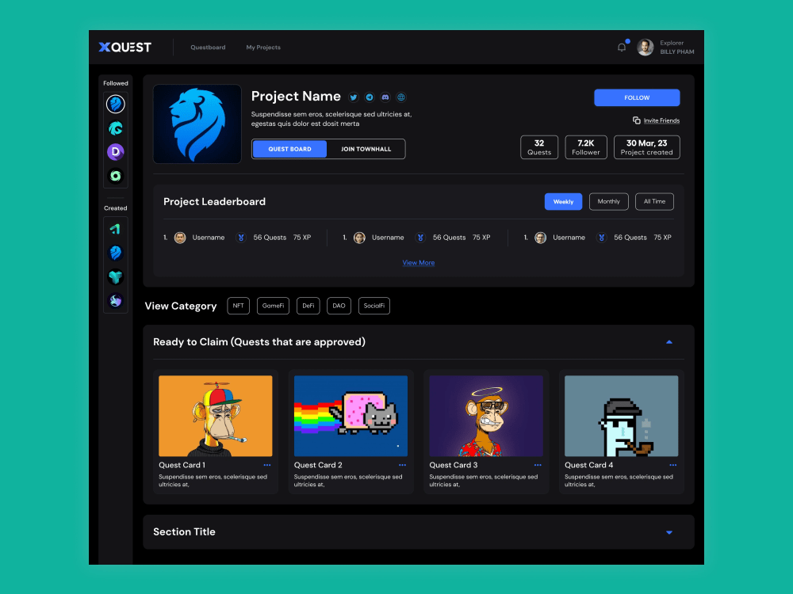
Task: Select the first followed project in sidebar
Action: pyautogui.click(x=115, y=104)
